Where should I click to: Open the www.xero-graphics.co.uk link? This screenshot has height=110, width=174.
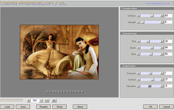pos(158,3)
